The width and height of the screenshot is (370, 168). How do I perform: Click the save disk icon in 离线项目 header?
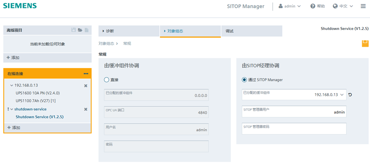(74, 30)
